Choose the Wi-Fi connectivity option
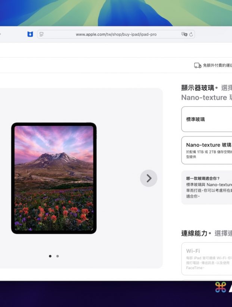Viewport: 232px width, 307px height. [x=207, y=259]
